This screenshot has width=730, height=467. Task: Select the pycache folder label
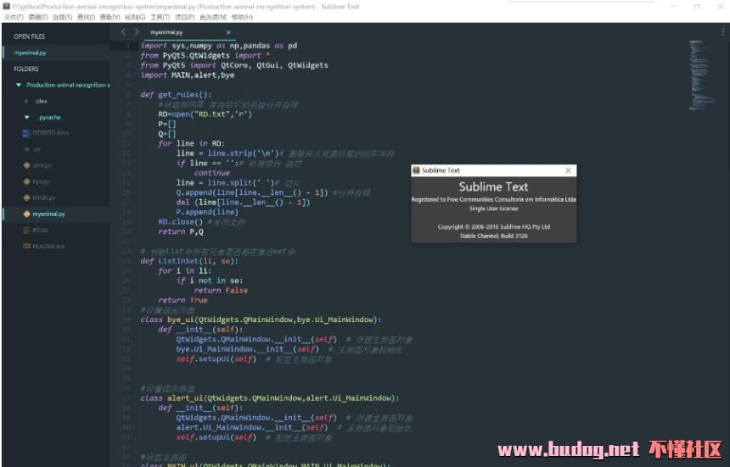50,117
